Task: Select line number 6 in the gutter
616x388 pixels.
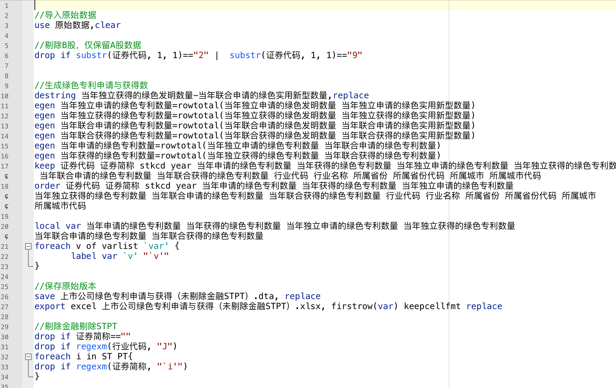Action: coord(6,56)
